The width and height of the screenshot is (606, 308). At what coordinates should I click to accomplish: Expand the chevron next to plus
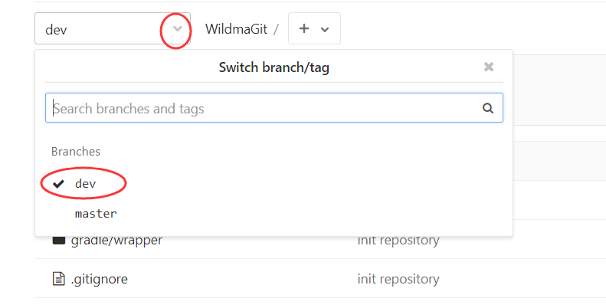[x=325, y=29]
